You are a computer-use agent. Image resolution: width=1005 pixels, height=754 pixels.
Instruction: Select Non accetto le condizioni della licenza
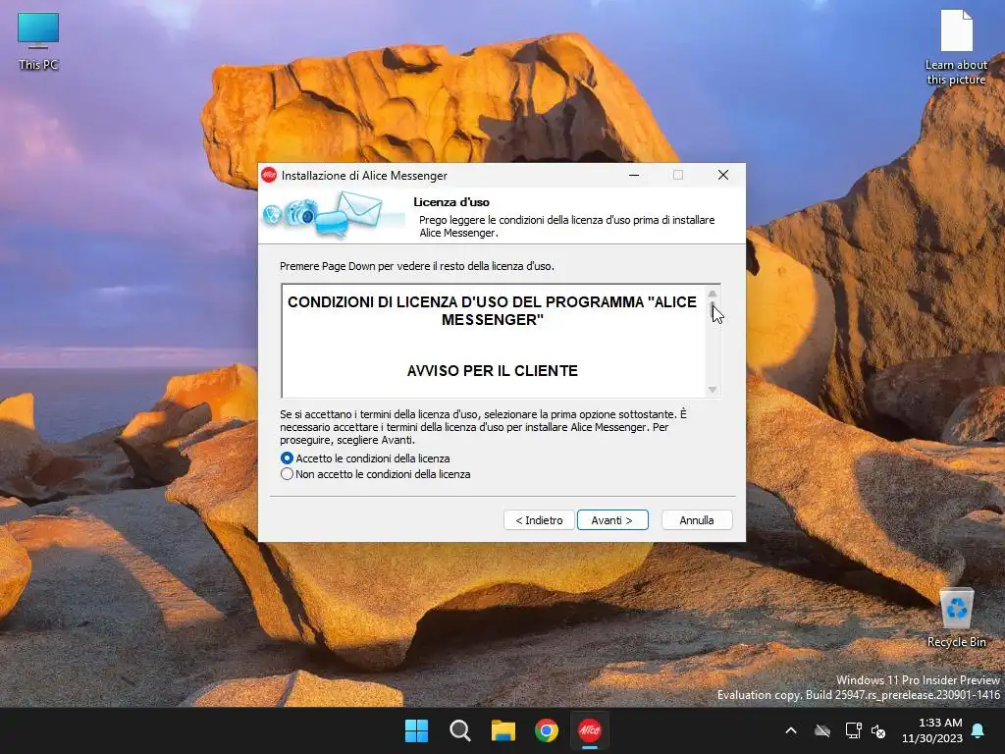(376, 474)
